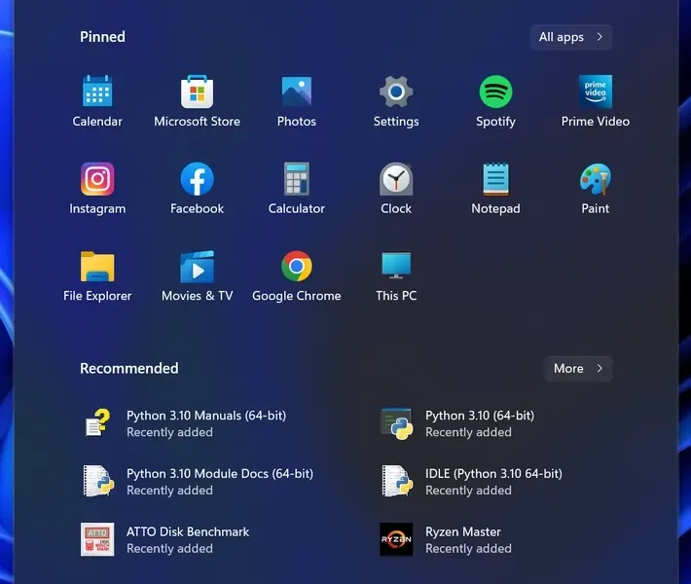Viewport: 691px width, 584px height.
Task: Show All apps list
Action: click(x=570, y=37)
